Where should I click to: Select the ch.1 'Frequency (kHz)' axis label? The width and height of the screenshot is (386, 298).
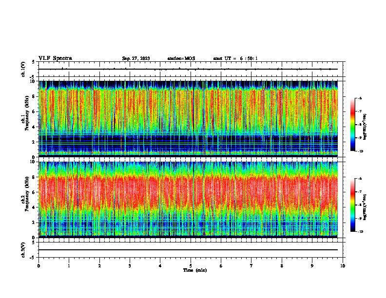click(27, 113)
